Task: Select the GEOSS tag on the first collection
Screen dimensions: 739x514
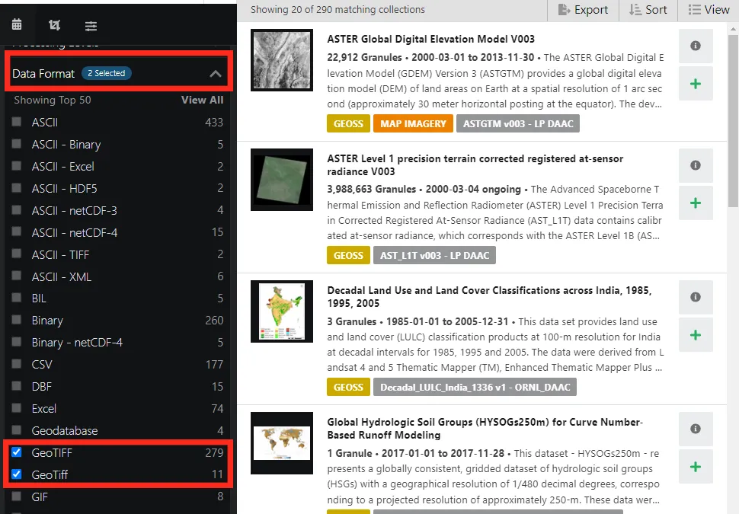Action: (348, 123)
